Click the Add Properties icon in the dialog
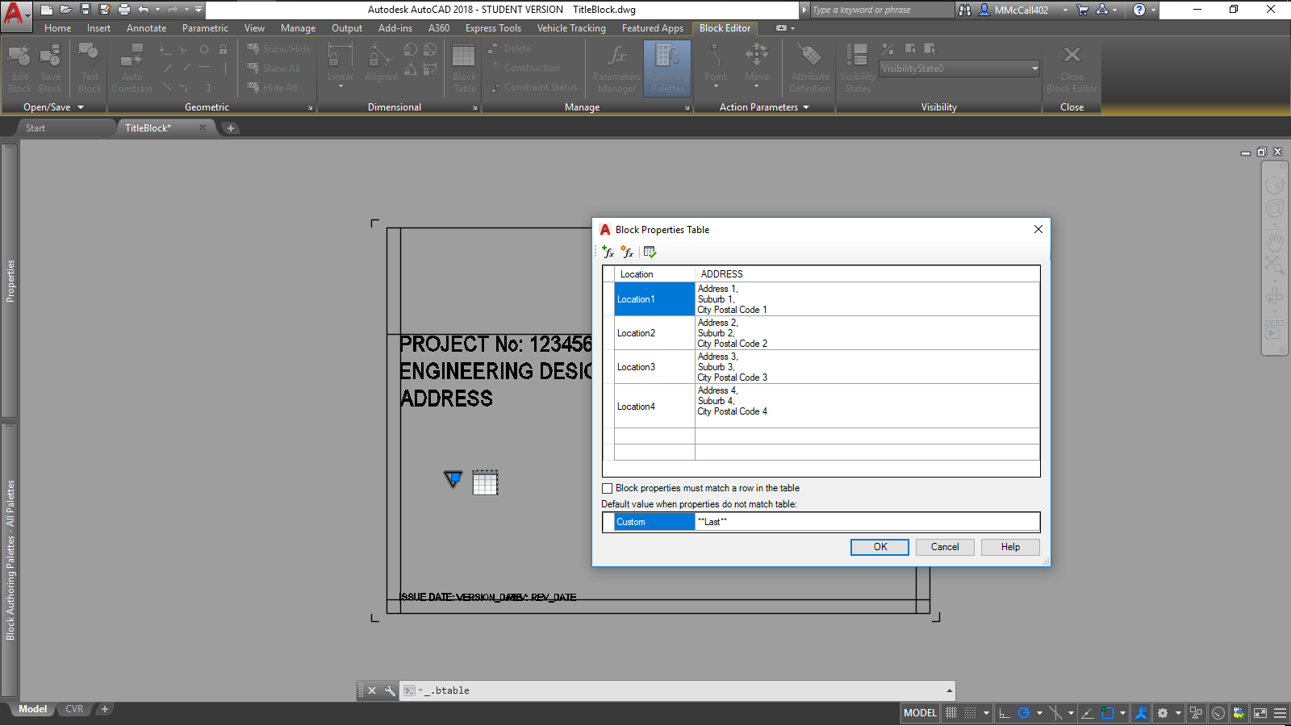Screen dimensions: 1291x726 click(608, 252)
